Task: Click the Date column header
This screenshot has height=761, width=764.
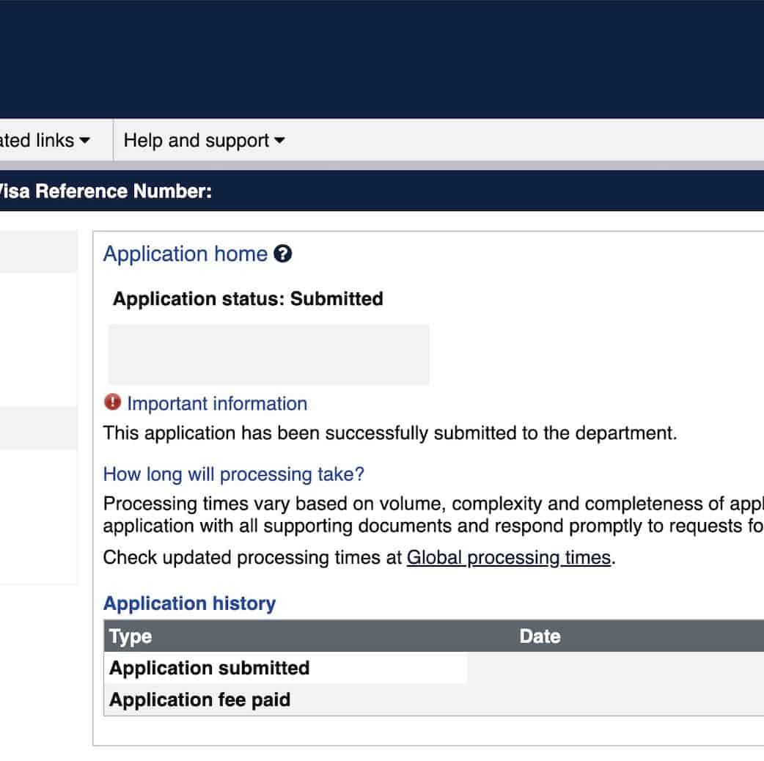Action: tap(540, 636)
